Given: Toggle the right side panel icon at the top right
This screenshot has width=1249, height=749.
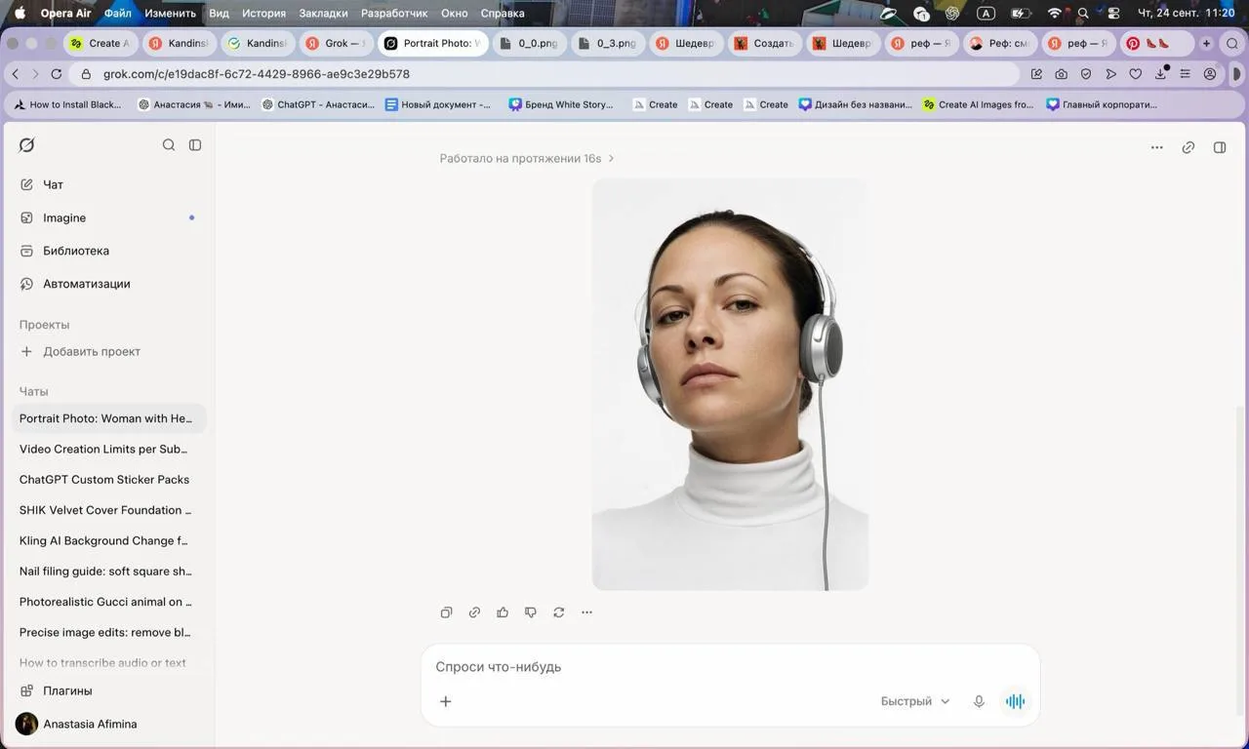Looking at the screenshot, I should (1220, 147).
